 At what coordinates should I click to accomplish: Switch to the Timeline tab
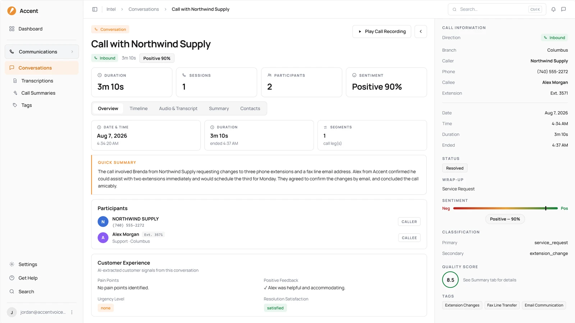pos(138,108)
